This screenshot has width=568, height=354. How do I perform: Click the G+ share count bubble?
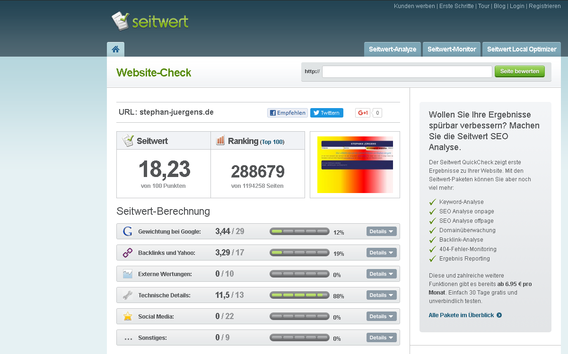pyautogui.click(x=377, y=113)
